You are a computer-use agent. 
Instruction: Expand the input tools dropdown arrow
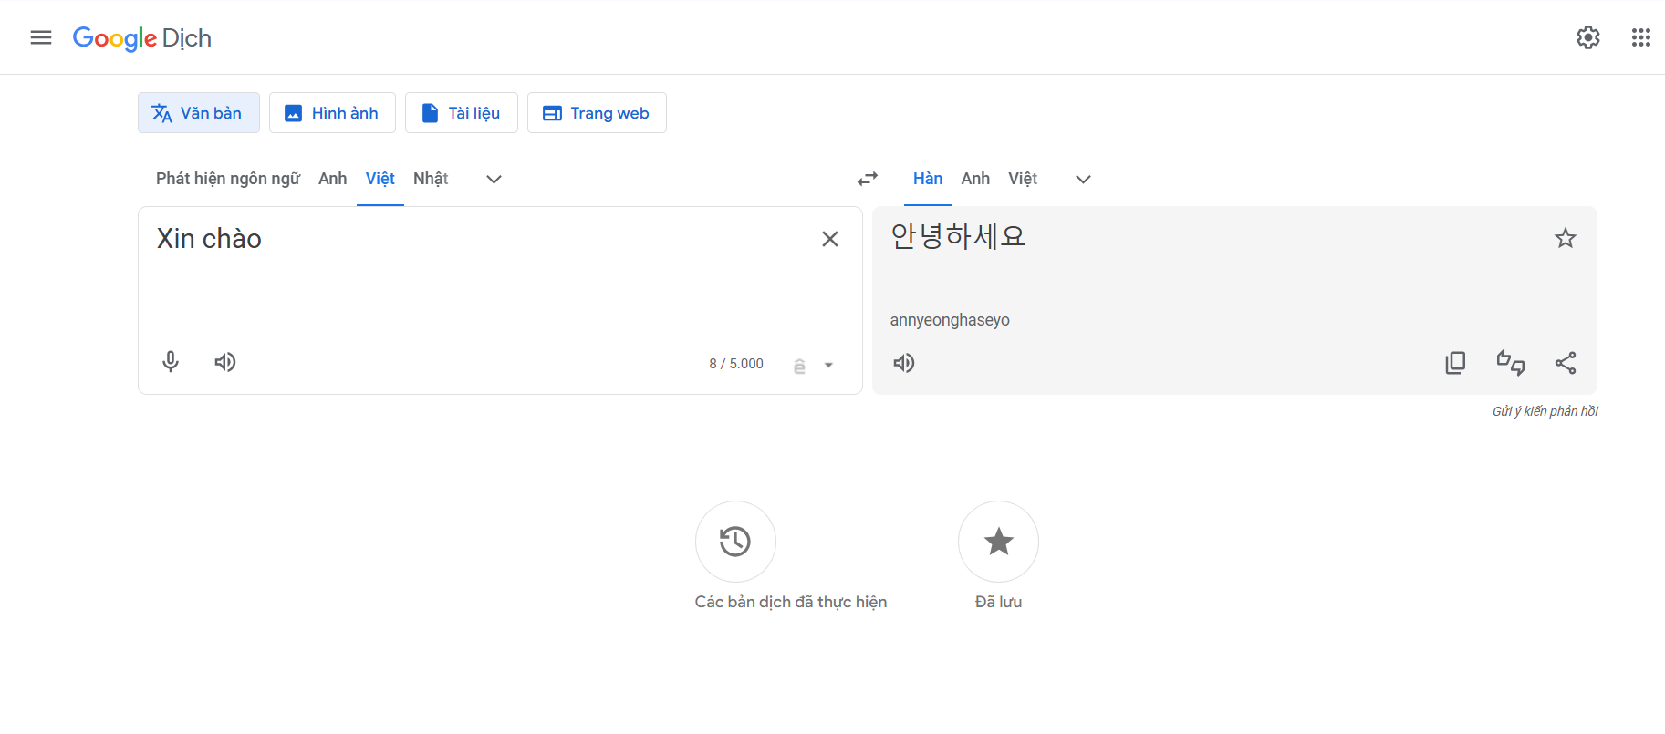(x=828, y=365)
